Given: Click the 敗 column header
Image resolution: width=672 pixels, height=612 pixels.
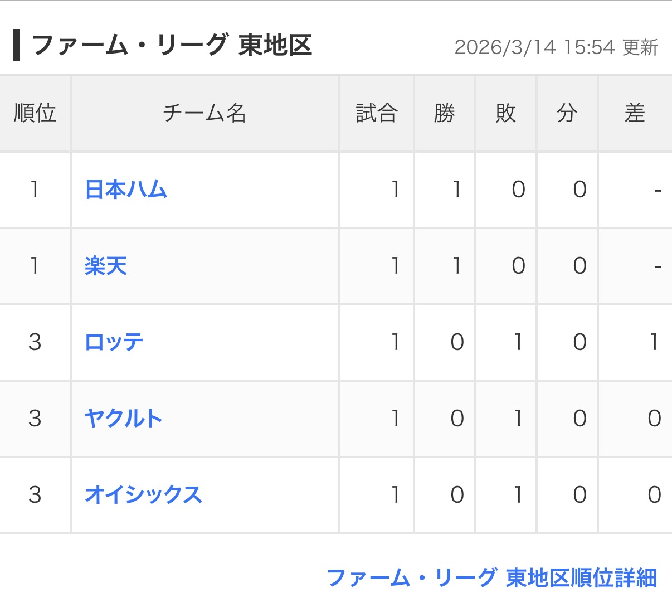Looking at the screenshot, I should coord(506,113).
